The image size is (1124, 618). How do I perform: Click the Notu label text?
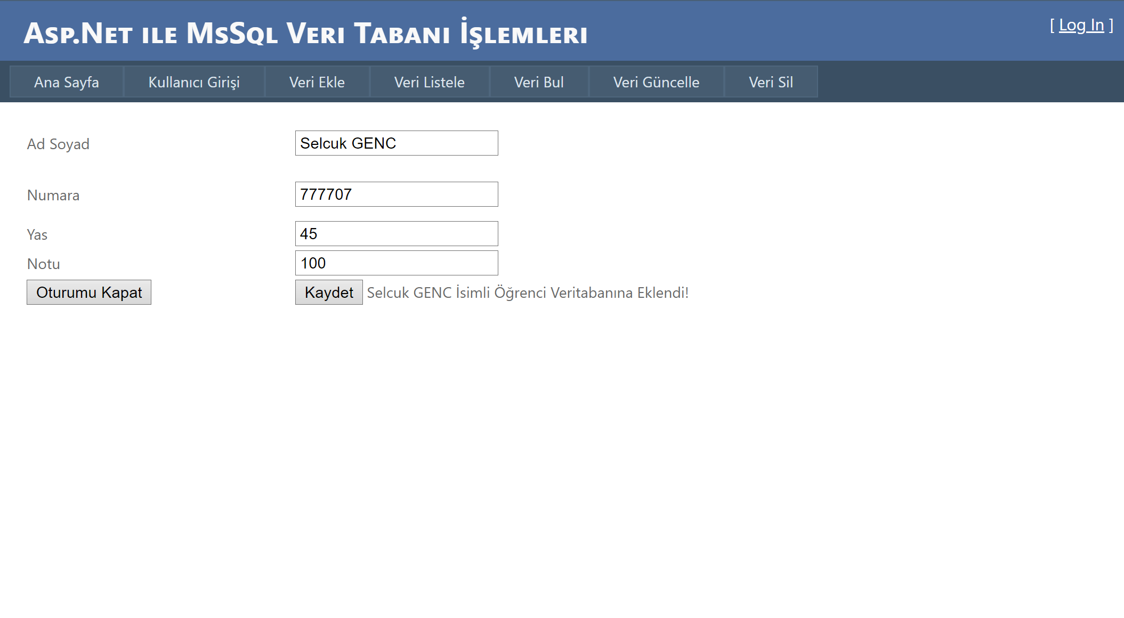(x=44, y=264)
